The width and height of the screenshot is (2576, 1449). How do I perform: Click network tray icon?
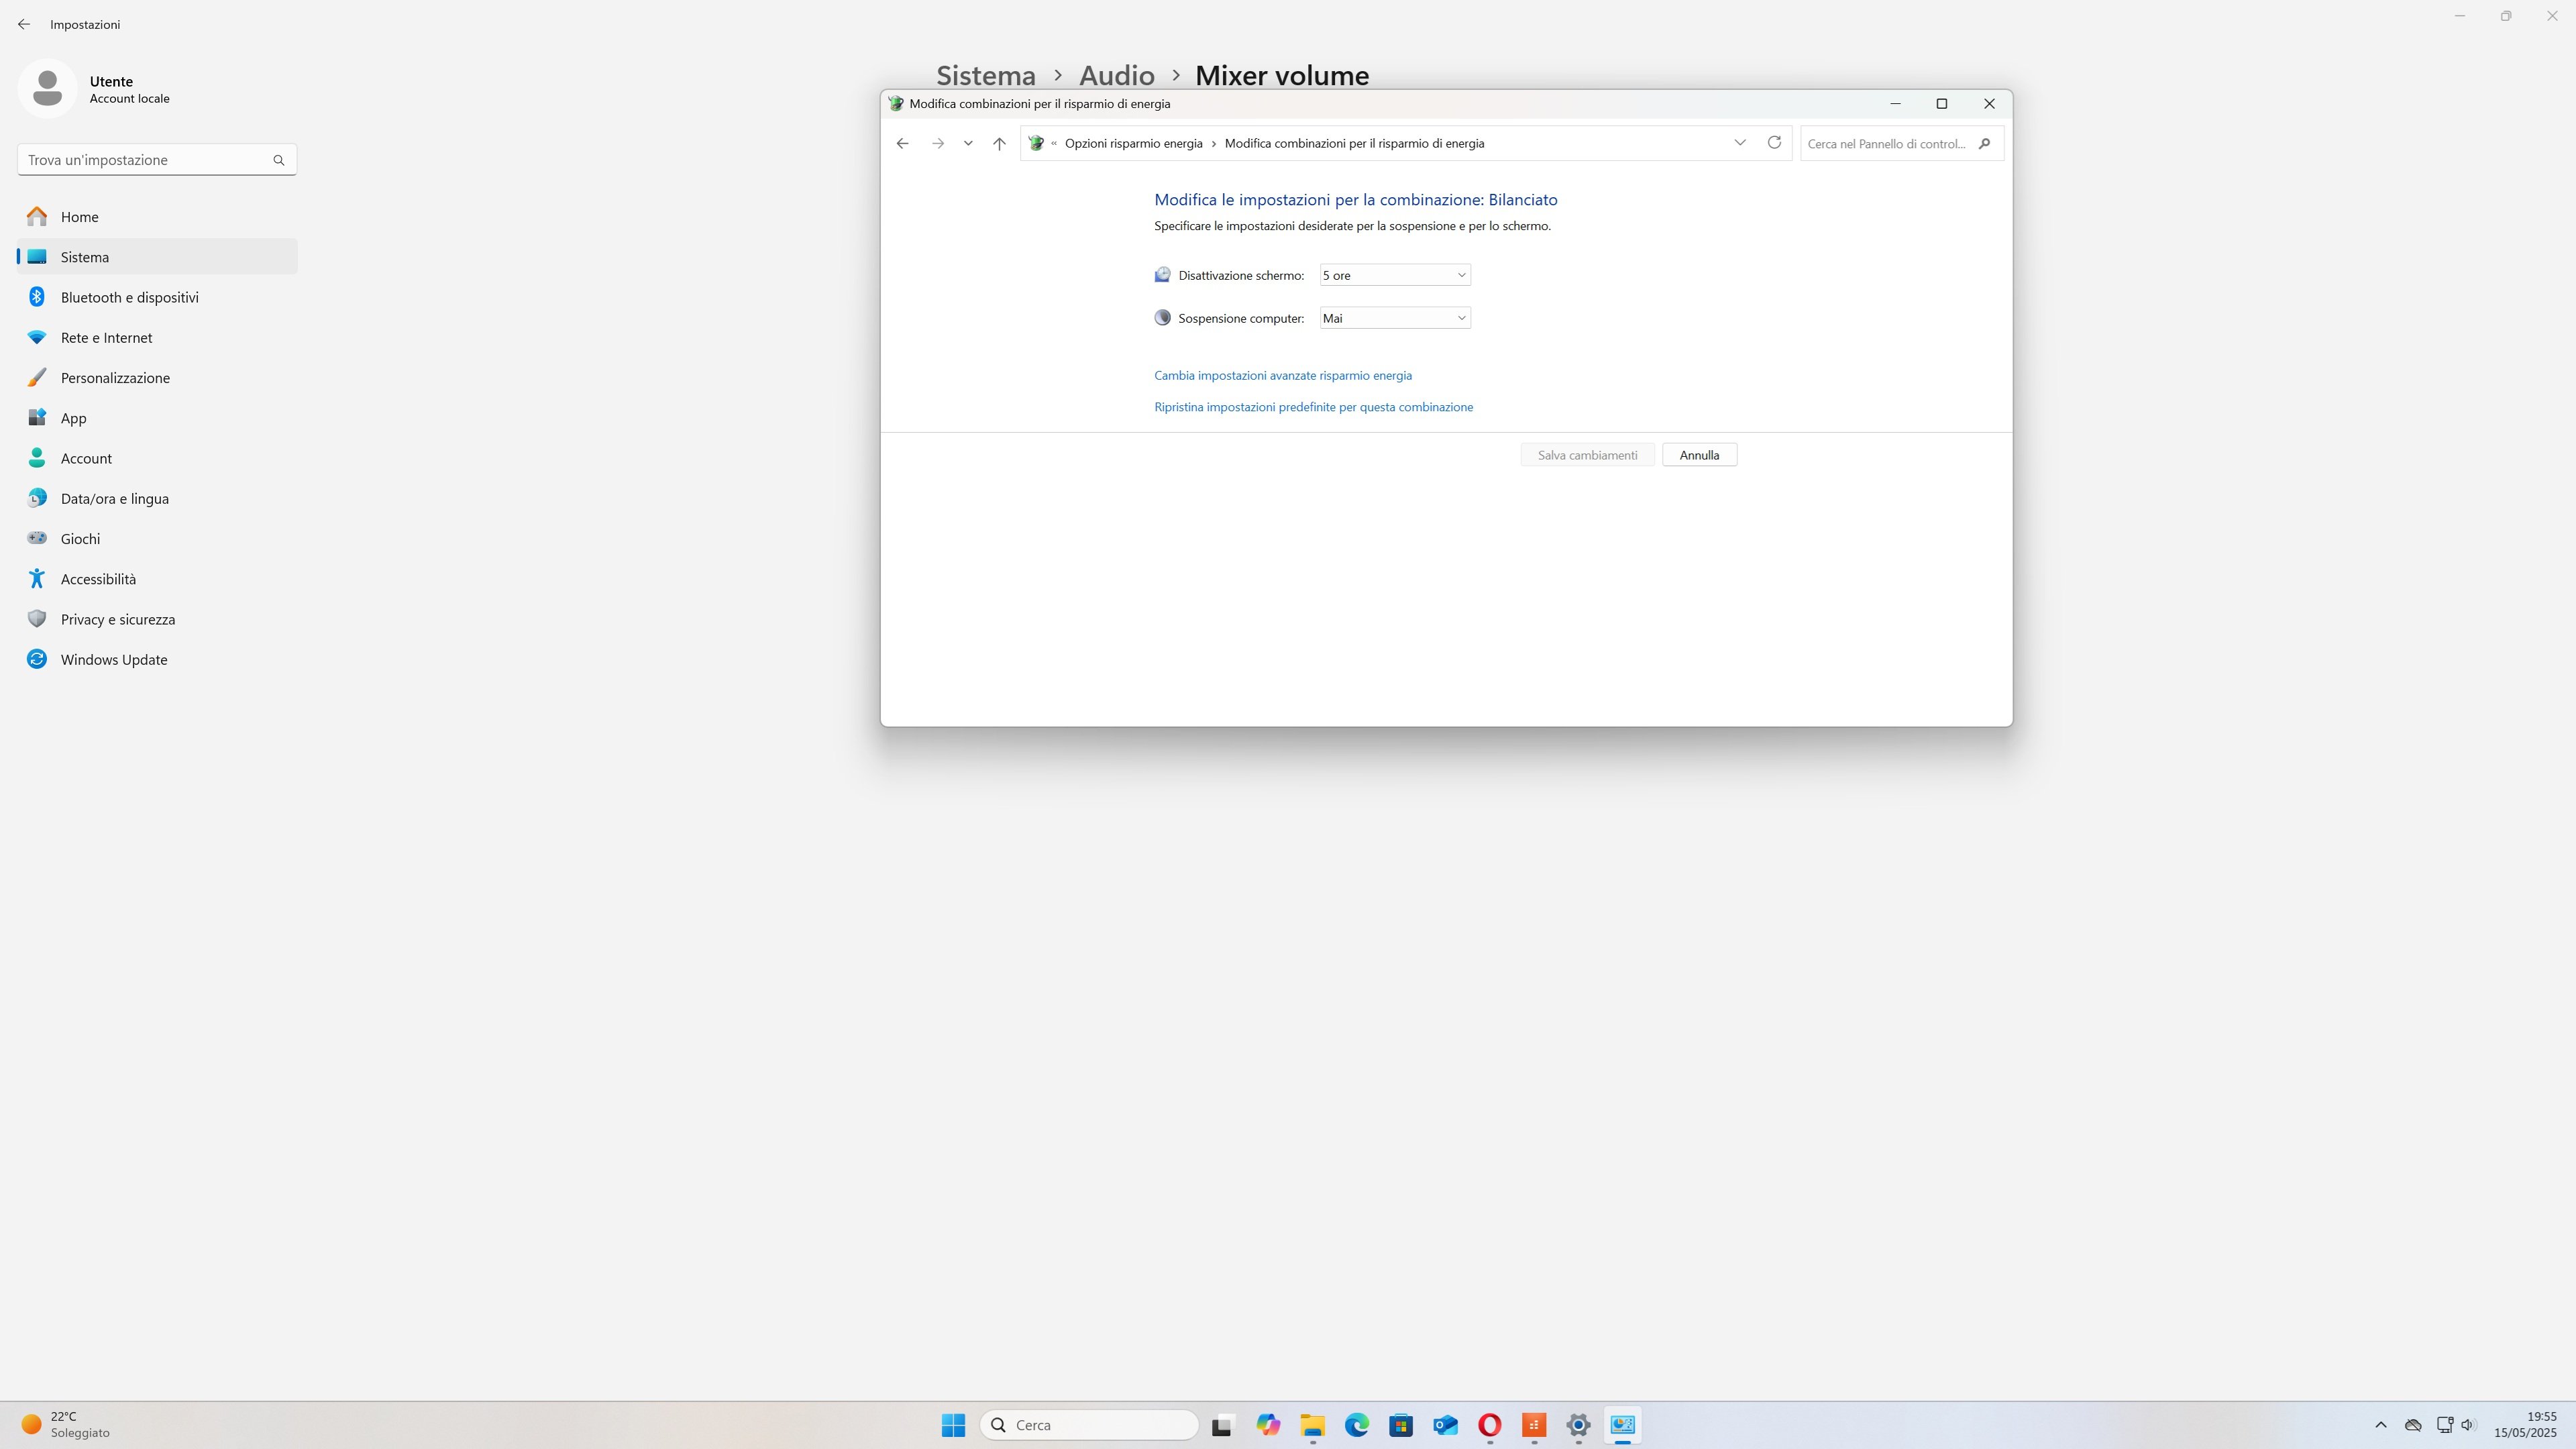[2444, 1425]
